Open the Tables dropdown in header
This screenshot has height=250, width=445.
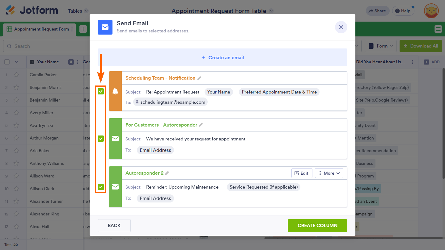(78, 11)
